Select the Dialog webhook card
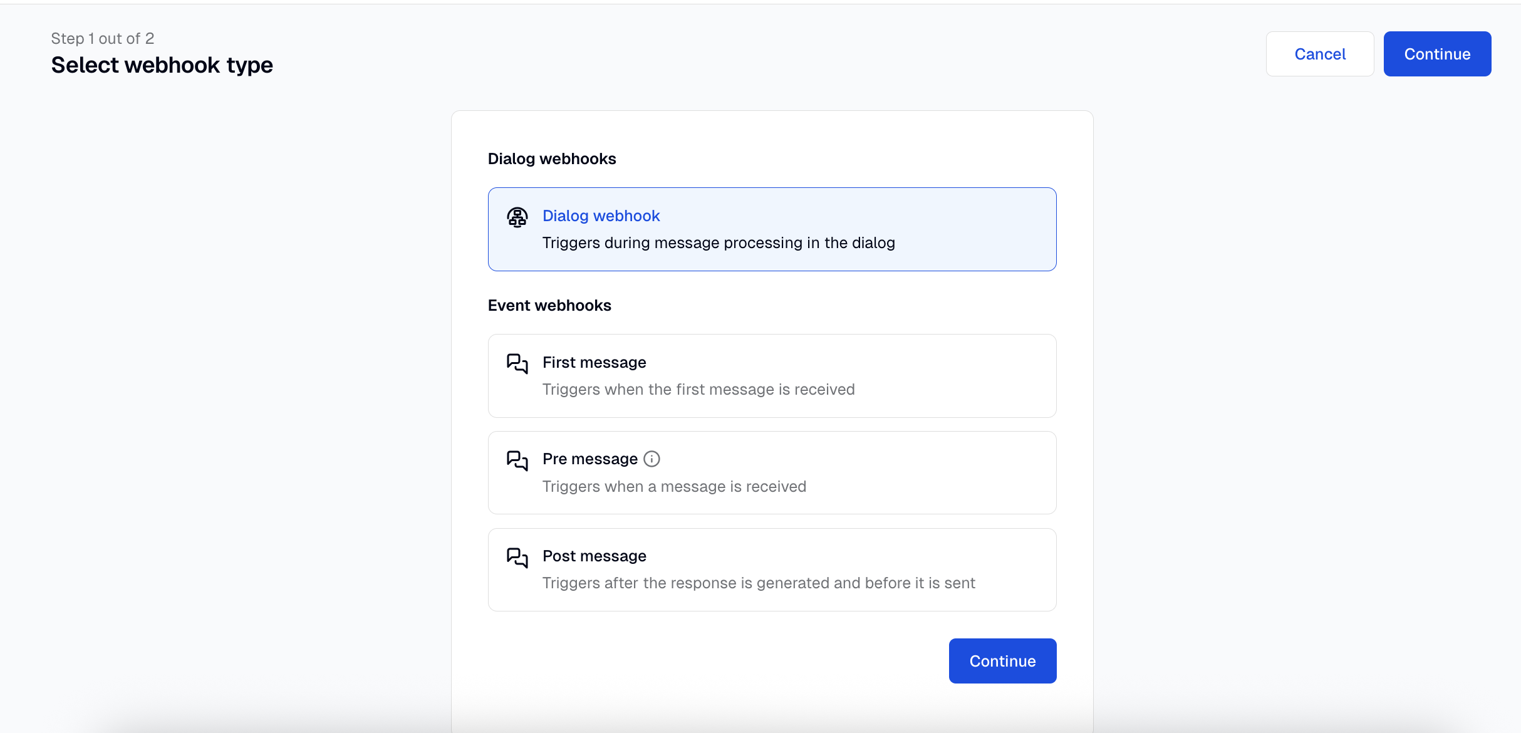 tap(772, 229)
